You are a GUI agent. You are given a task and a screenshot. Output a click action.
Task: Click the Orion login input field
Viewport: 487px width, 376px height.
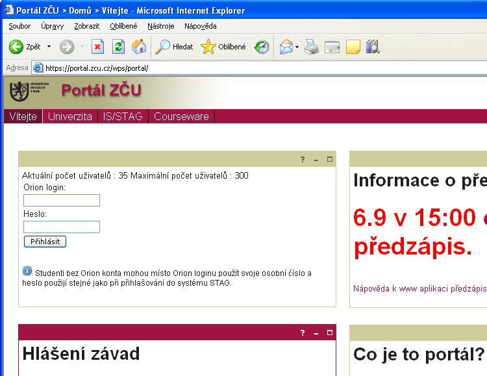62,201
